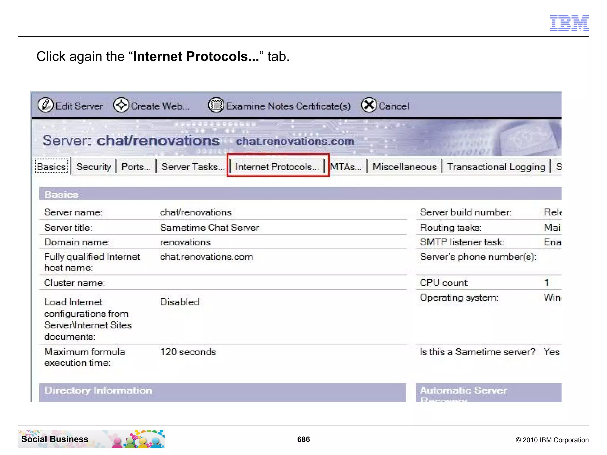
Task: Click the Edit Server pencil icon
Action: pos(45,105)
